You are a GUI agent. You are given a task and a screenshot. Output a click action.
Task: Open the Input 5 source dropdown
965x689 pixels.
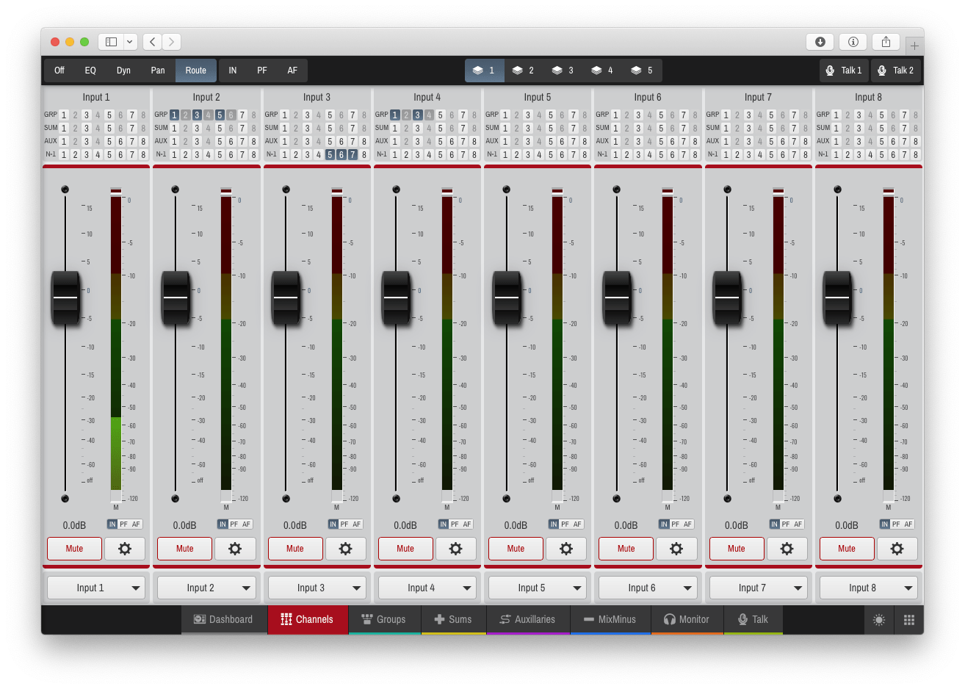point(538,588)
